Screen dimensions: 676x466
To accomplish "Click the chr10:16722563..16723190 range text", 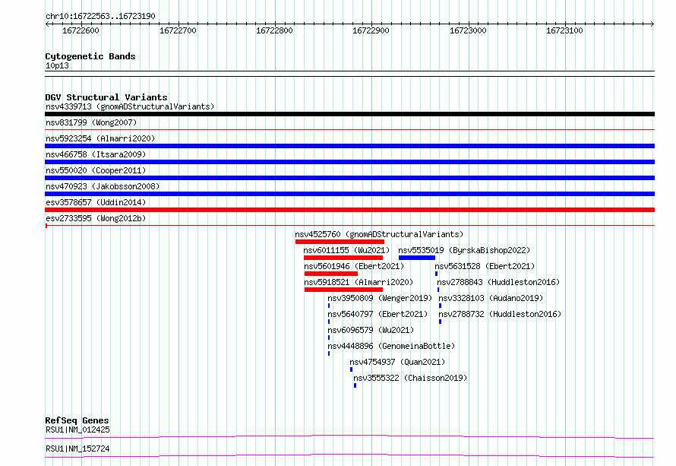I will pos(100,16).
